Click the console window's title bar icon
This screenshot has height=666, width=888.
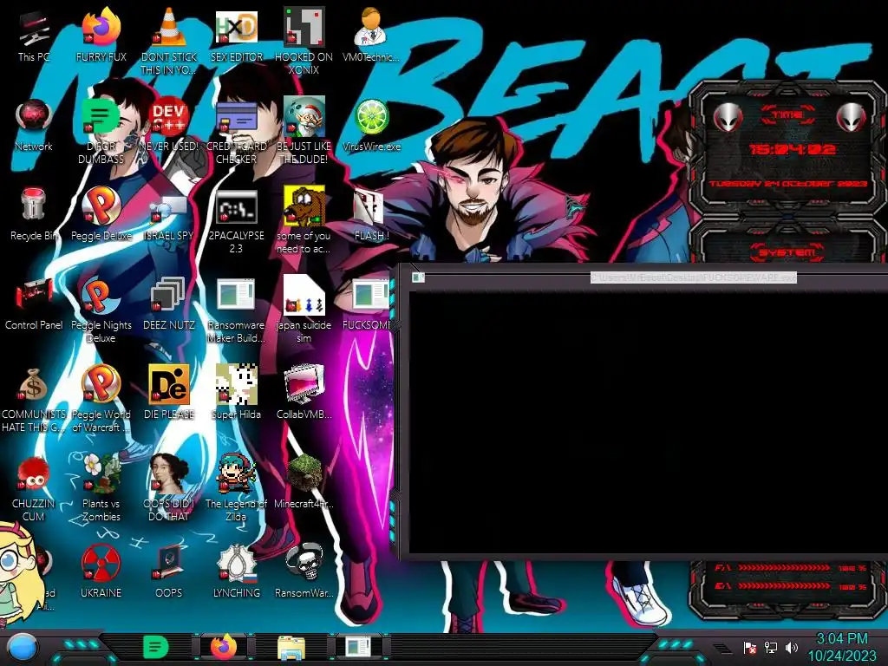click(x=418, y=277)
